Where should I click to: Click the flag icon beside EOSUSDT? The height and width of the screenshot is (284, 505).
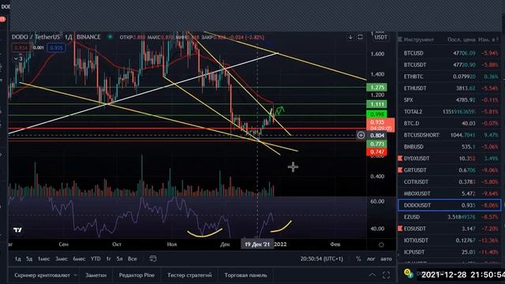[400, 228]
